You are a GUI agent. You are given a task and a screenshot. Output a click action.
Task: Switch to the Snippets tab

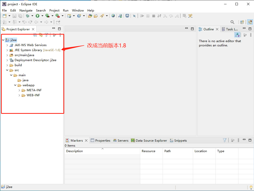(x=178, y=141)
